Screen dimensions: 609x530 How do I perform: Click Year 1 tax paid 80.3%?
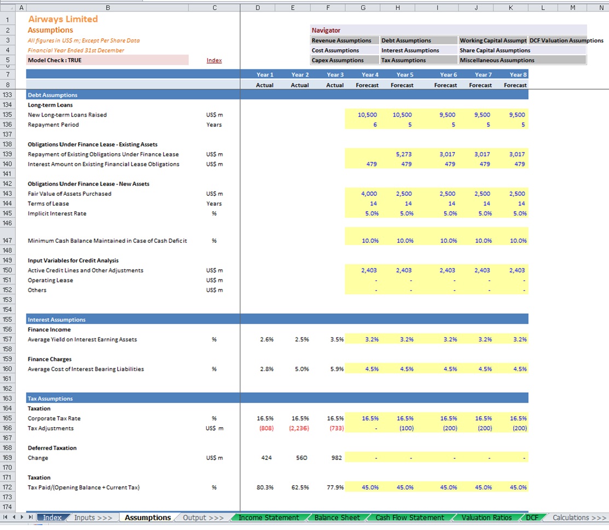coord(258,487)
